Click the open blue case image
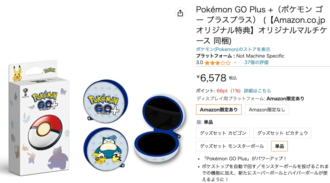Viewport: 330px width, 183px height. click(x=160, y=128)
